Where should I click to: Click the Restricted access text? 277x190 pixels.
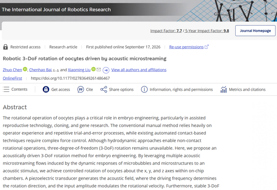pos(26,47)
